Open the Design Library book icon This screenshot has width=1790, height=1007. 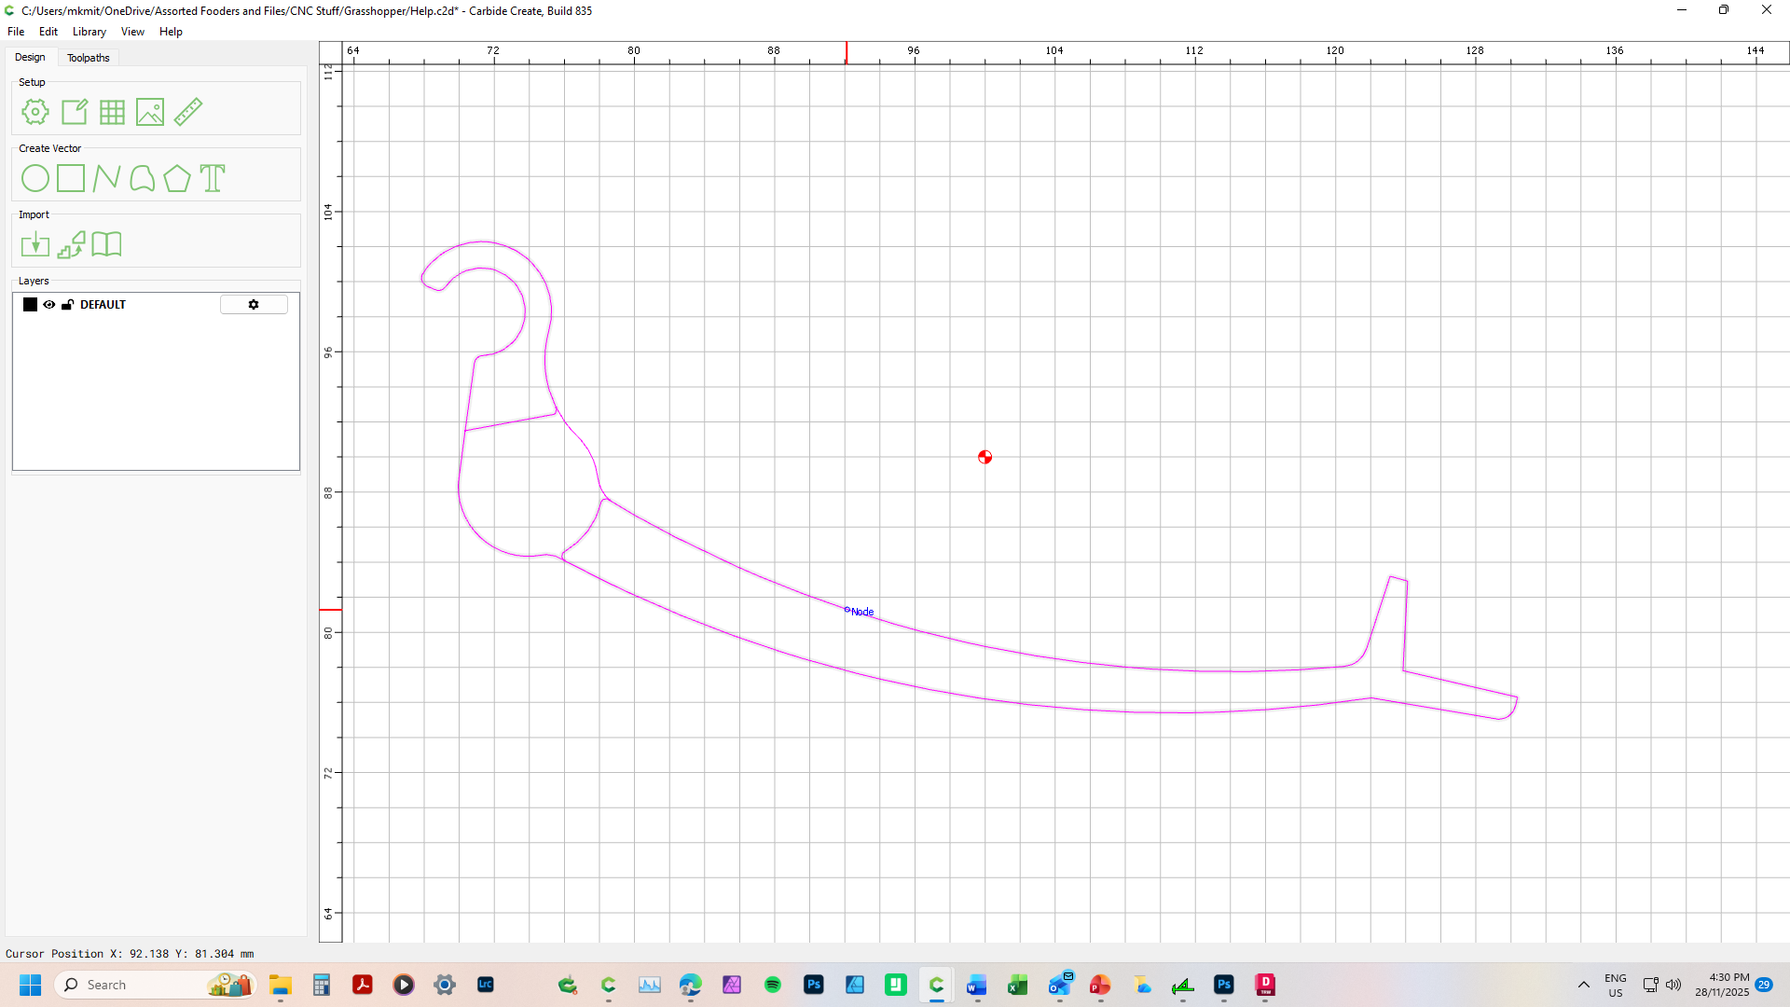[106, 244]
